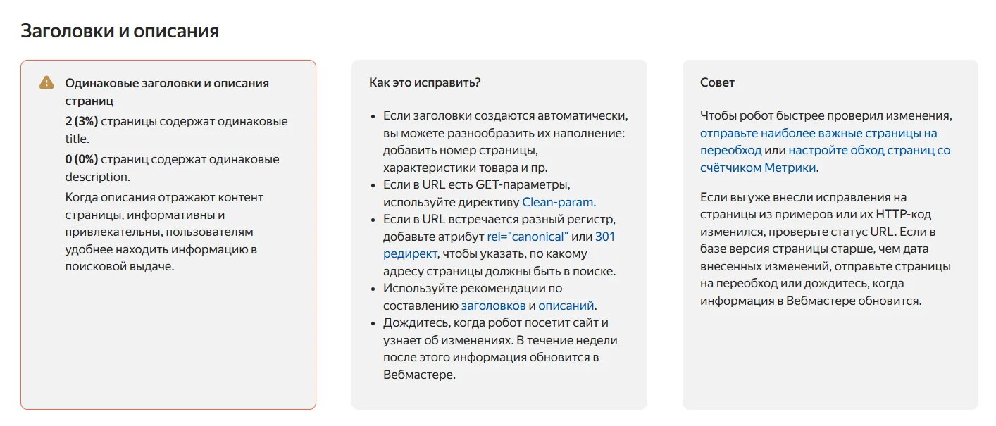This screenshot has height=426, width=996.
Task: Click the 2 (3%) duplicate title statistic
Action: pos(82,121)
